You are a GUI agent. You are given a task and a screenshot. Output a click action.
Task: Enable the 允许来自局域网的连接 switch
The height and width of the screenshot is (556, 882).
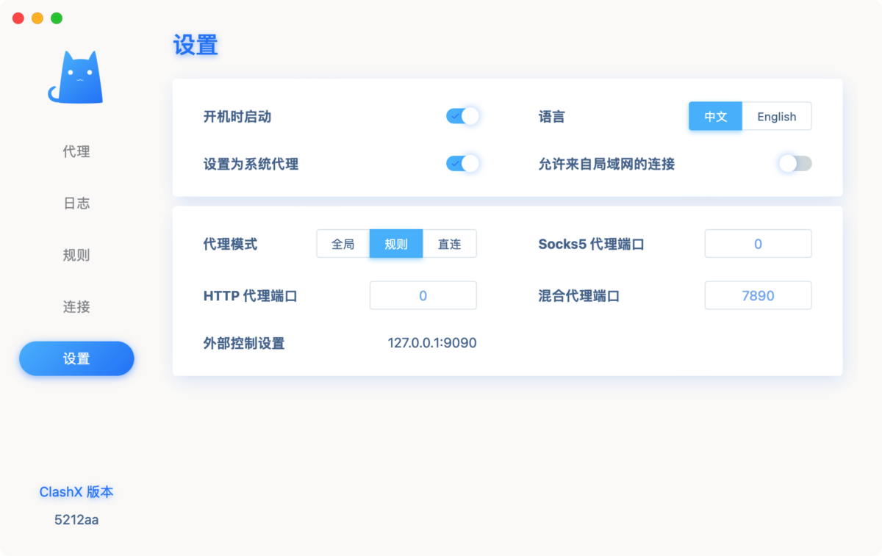click(795, 164)
